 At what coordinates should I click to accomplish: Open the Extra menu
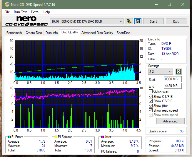(x=35, y=12)
